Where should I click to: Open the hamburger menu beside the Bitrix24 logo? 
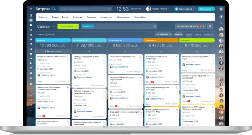[31, 9]
